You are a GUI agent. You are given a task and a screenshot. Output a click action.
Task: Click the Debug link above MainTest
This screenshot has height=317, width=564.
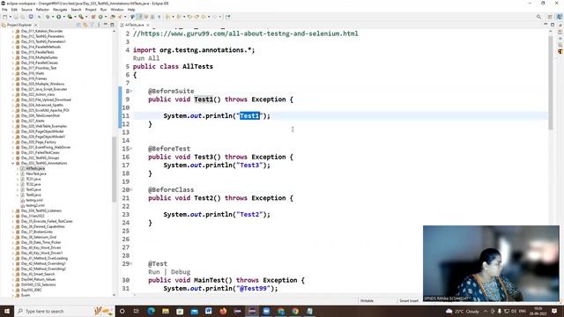point(181,272)
